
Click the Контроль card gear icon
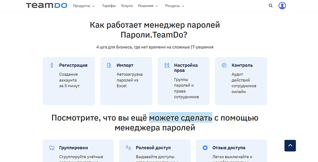click(x=224, y=65)
